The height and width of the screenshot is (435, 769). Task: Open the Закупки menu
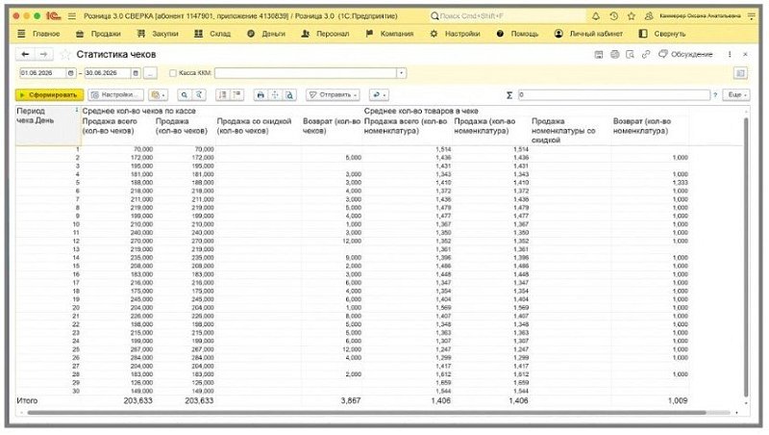158,34
